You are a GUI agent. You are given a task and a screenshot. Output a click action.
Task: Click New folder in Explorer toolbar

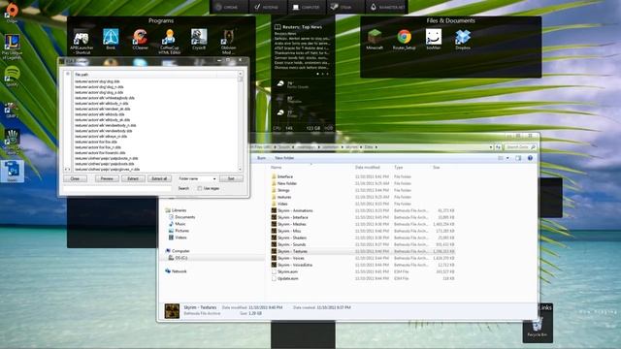pos(284,158)
